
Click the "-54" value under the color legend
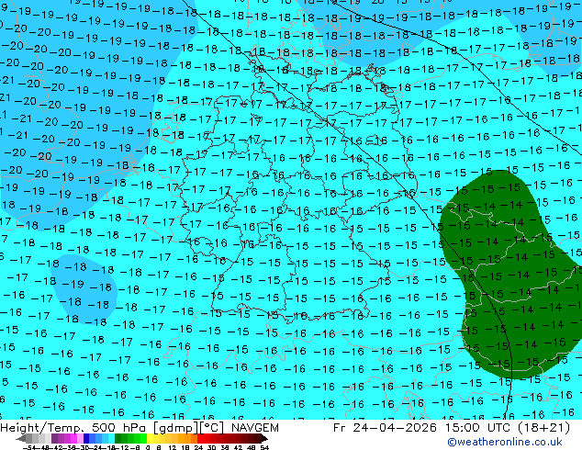tap(29, 447)
